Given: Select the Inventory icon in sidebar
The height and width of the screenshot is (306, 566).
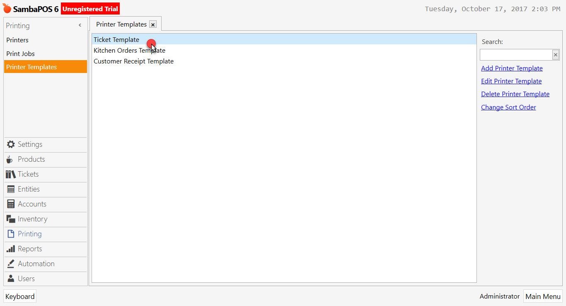Looking at the screenshot, I should 10,219.
